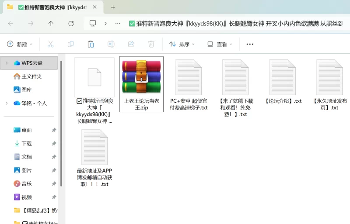The height and width of the screenshot is (224, 350).
Task: Open the 新建 (New) dropdown
Action: pyautogui.click(x=20, y=44)
